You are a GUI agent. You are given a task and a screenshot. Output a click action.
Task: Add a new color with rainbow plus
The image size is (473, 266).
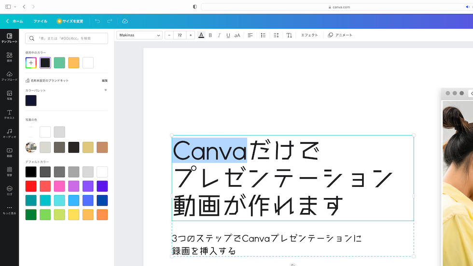(31, 63)
